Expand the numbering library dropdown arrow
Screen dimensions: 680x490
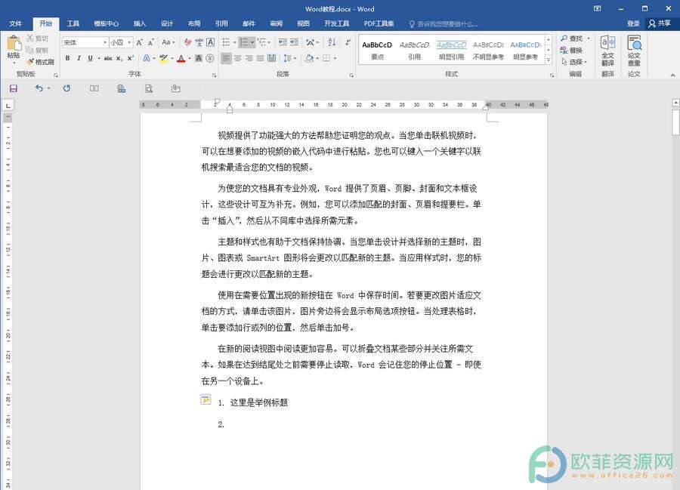[x=252, y=42]
